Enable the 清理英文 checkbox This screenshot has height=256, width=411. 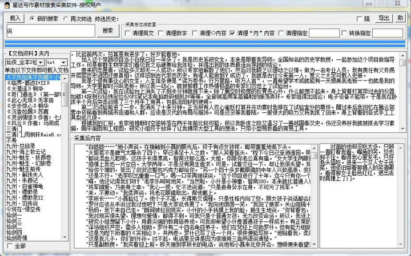[128, 33]
